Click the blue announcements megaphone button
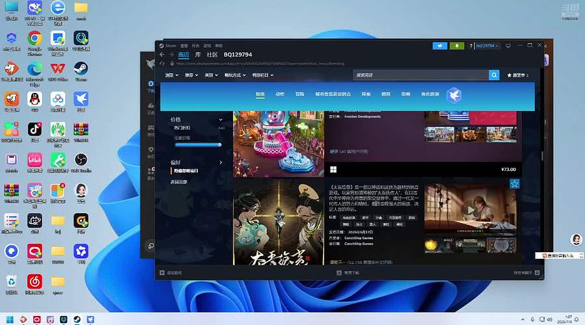The height and width of the screenshot is (325, 585). (440, 46)
